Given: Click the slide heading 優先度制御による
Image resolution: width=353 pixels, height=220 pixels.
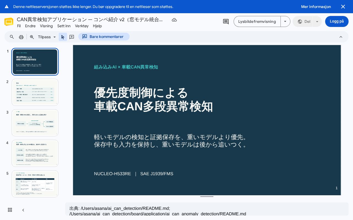Looking at the screenshot, I should 141,93.
